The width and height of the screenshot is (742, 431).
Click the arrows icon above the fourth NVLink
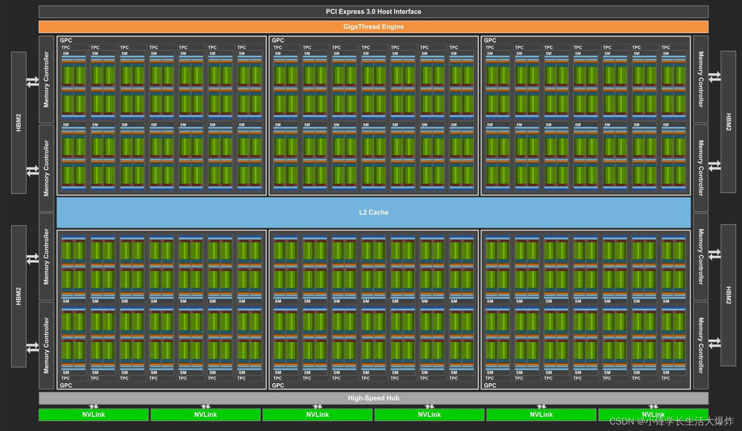(x=429, y=406)
